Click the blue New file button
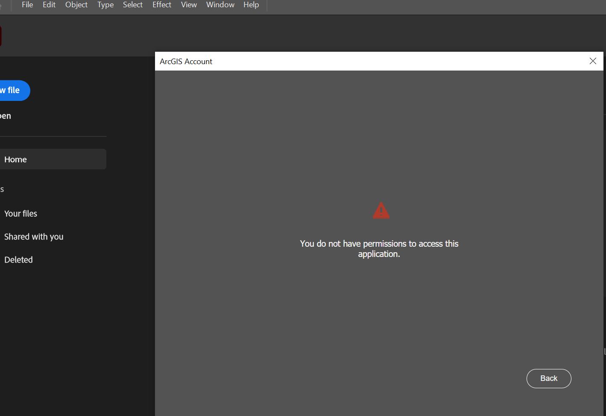The height and width of the screenshot is (416, 606). click(x=15, y=91)
